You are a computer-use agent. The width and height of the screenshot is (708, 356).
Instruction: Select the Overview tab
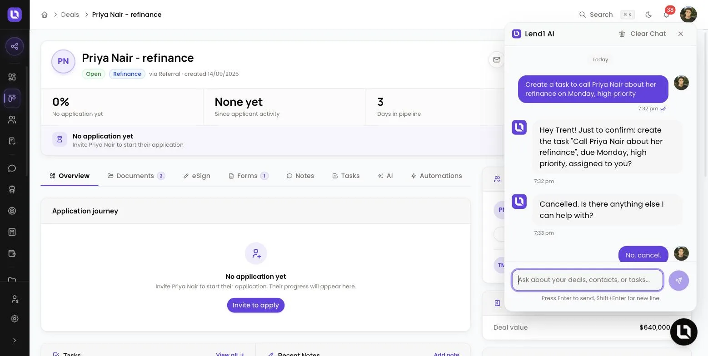click(x=70, y=176)
